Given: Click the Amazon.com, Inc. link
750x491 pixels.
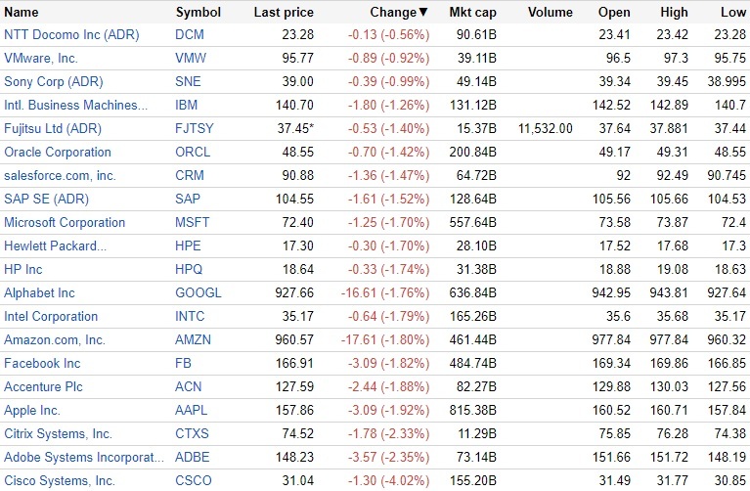Looking at the screenshot, I should click(55, 340).
